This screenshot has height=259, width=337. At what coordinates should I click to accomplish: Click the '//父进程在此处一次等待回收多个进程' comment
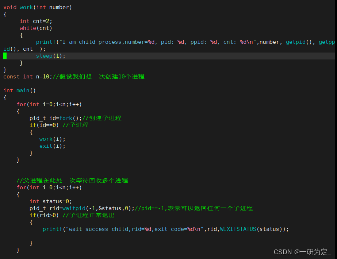point(72,181)
